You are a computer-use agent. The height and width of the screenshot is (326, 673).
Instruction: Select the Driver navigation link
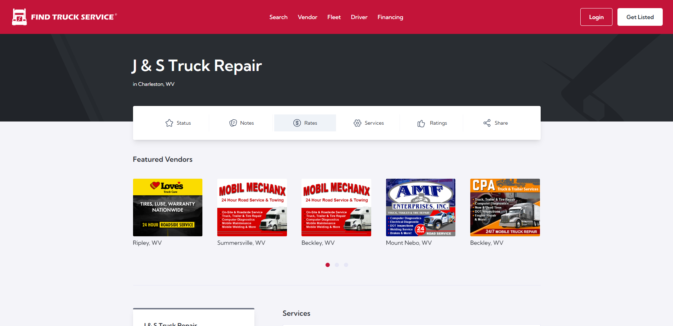pos(359,17)
